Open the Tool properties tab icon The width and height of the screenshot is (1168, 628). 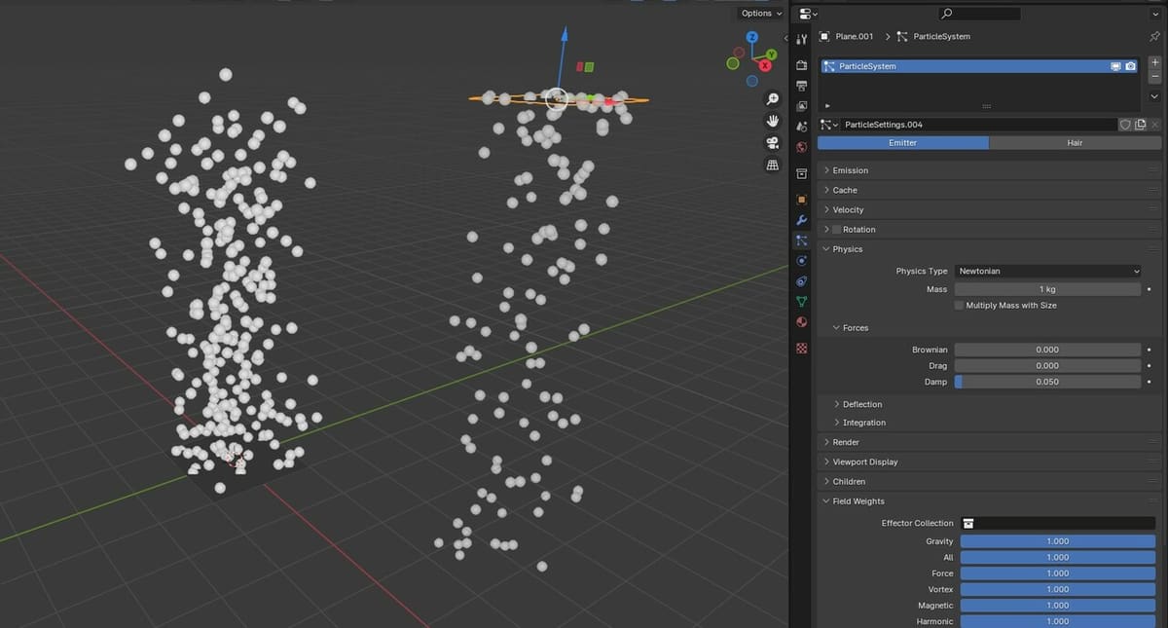(802, 39)
